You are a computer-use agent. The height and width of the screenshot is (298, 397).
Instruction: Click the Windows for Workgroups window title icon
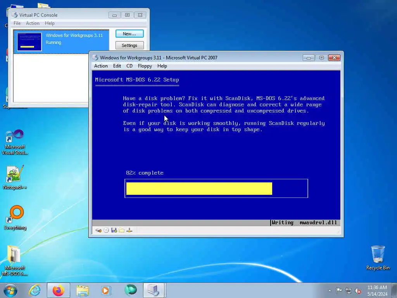(x=95, y=57)
